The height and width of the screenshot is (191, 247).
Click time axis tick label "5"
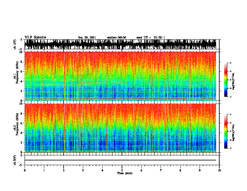point(122,170)
